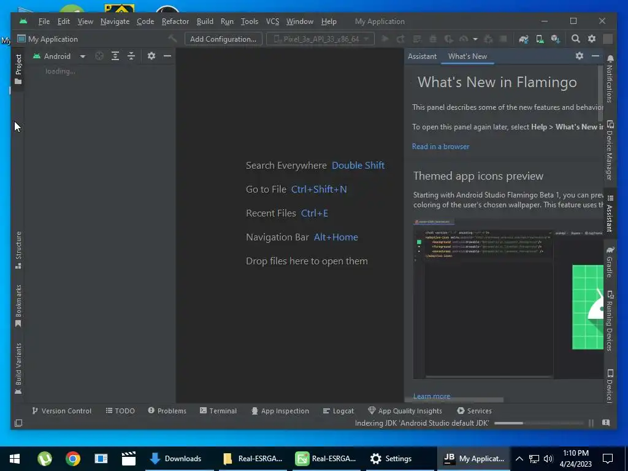
Task: Click the Run app play icon
Action: [x=385, y=39]
